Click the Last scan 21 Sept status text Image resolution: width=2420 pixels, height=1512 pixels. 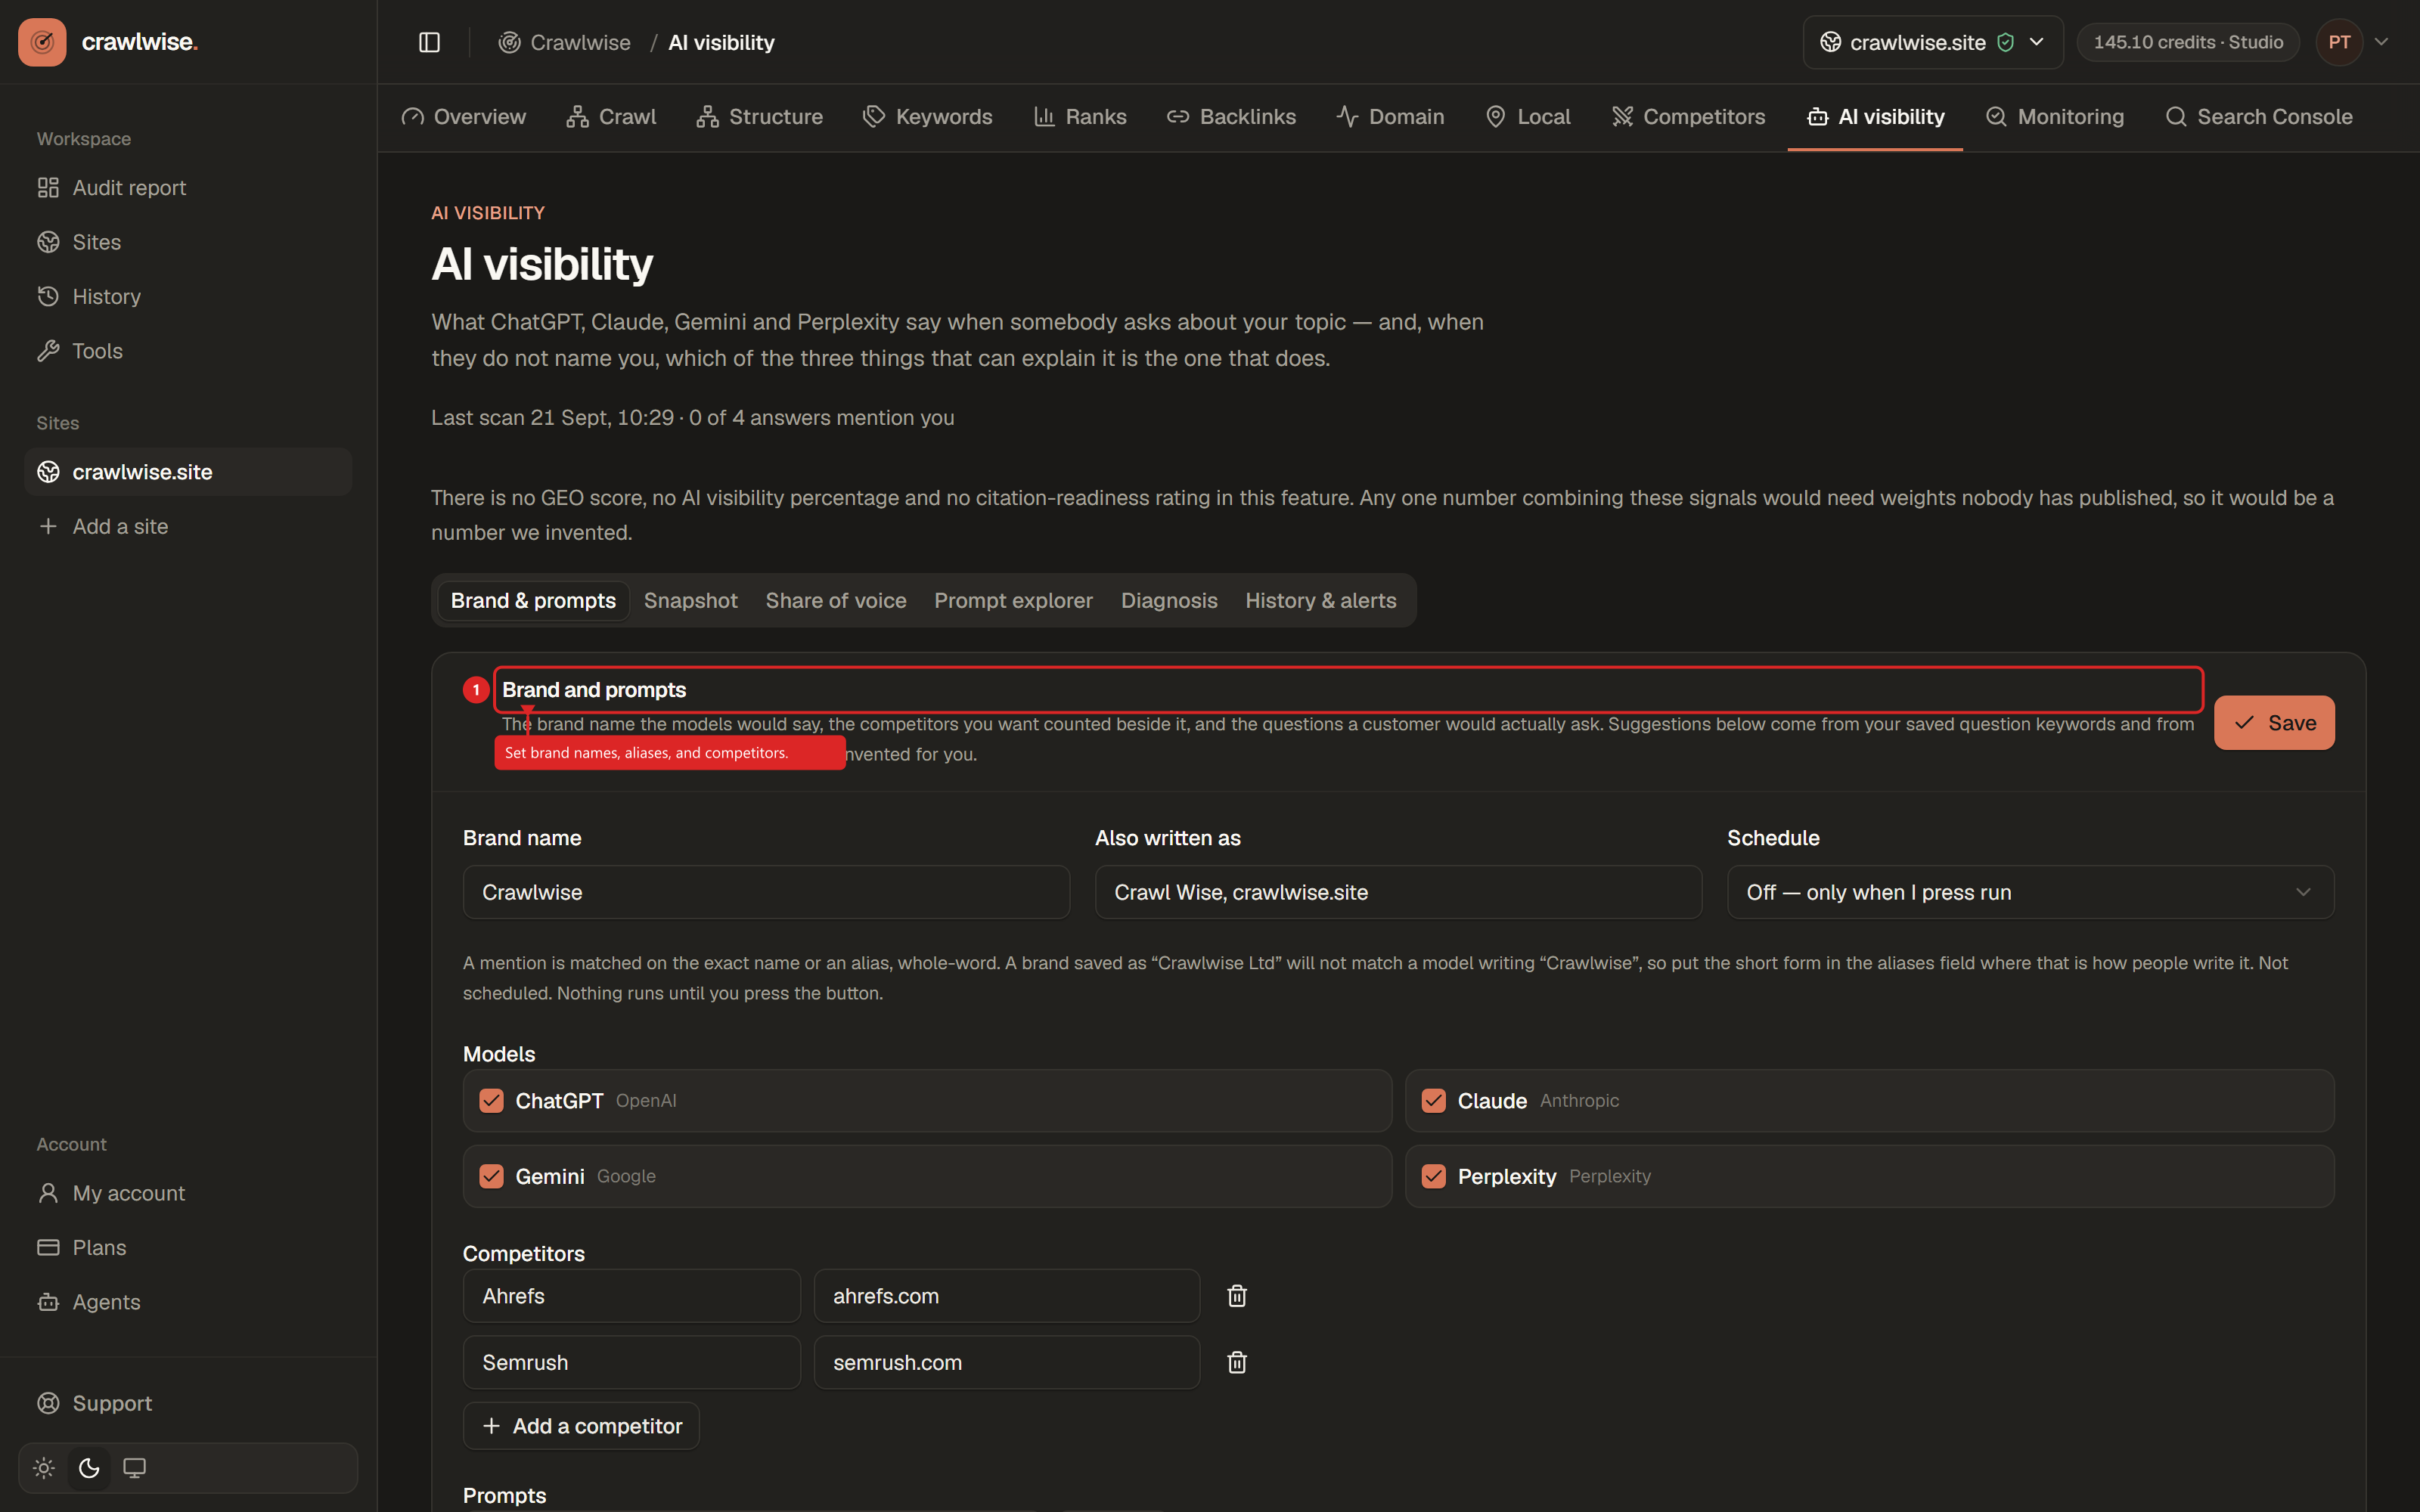(x=692, y=418)
